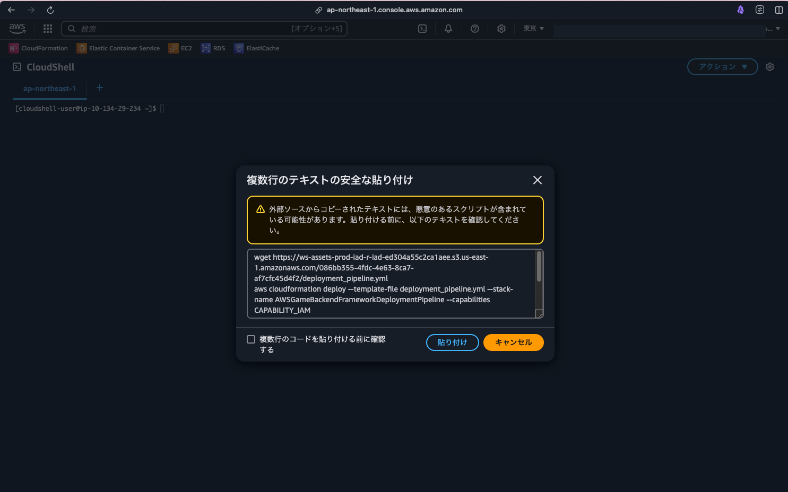Open the notifications bell
Image resolution: width=788 pixels, height=492 pixels.
pyautogui.click(x=448, y=29)
